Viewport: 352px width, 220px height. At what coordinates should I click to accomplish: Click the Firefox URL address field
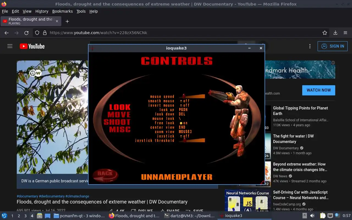click(x=182, y=33)
